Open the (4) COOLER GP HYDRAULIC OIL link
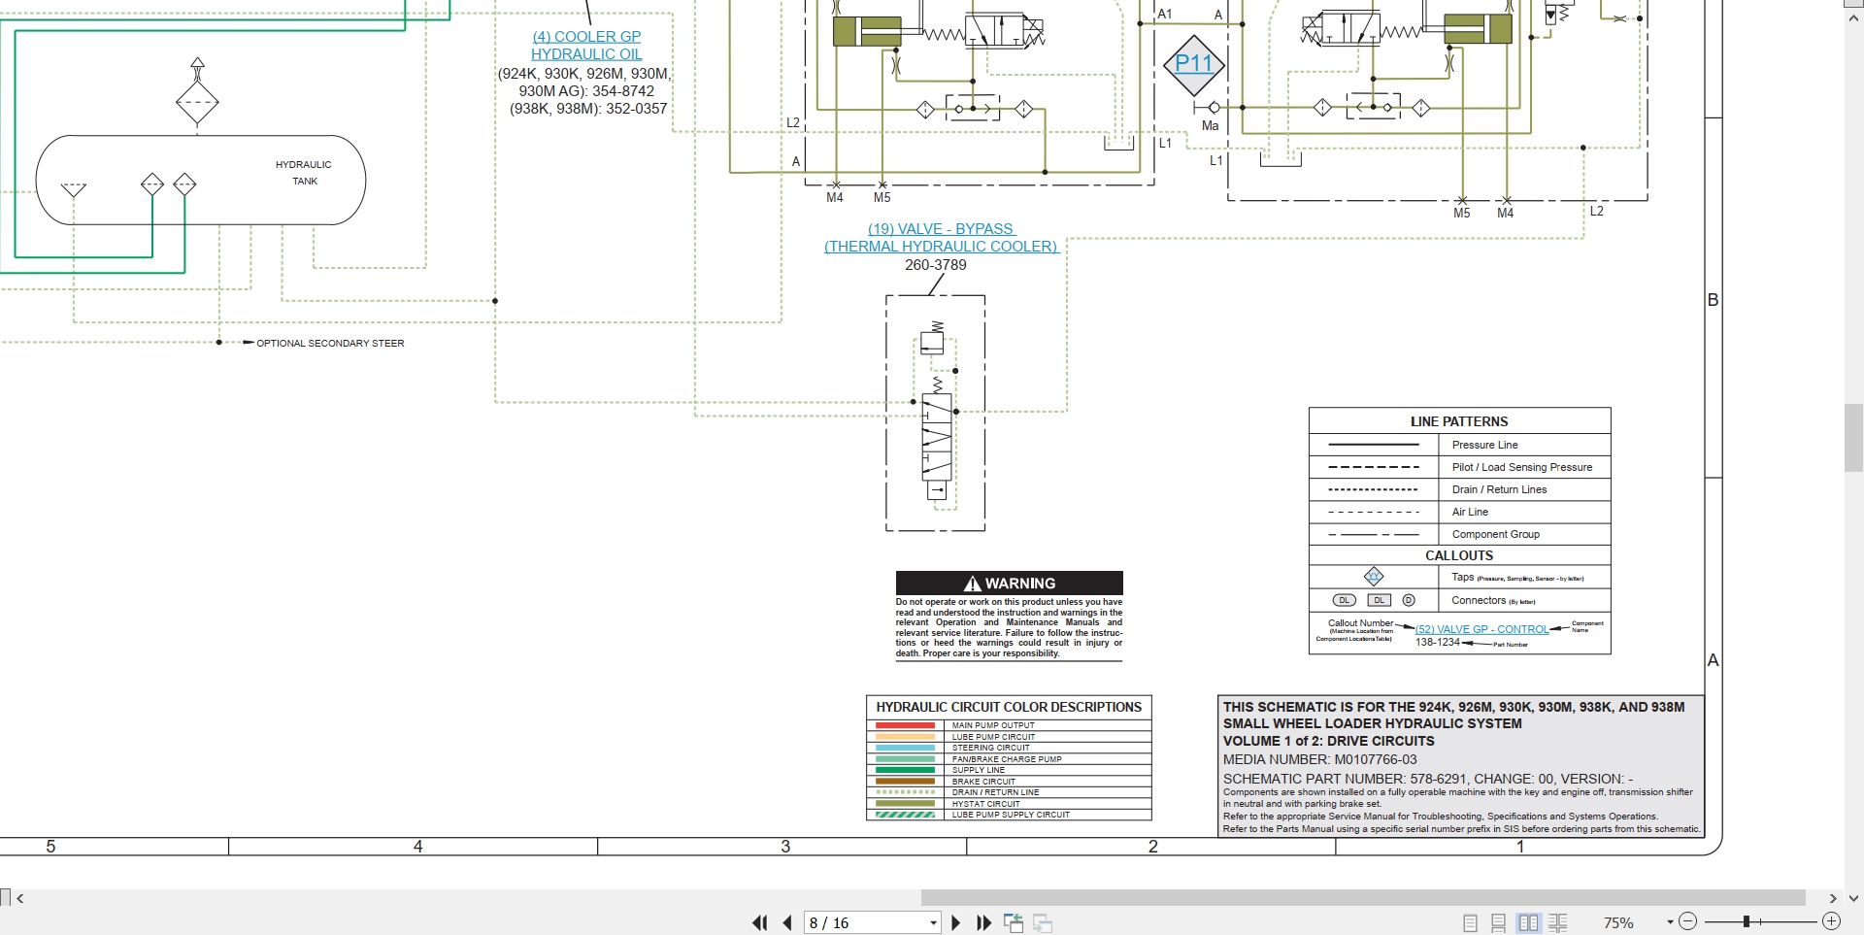Image resolution: width=1864 pixels, height=935 pixels. [x=586, y=46]
